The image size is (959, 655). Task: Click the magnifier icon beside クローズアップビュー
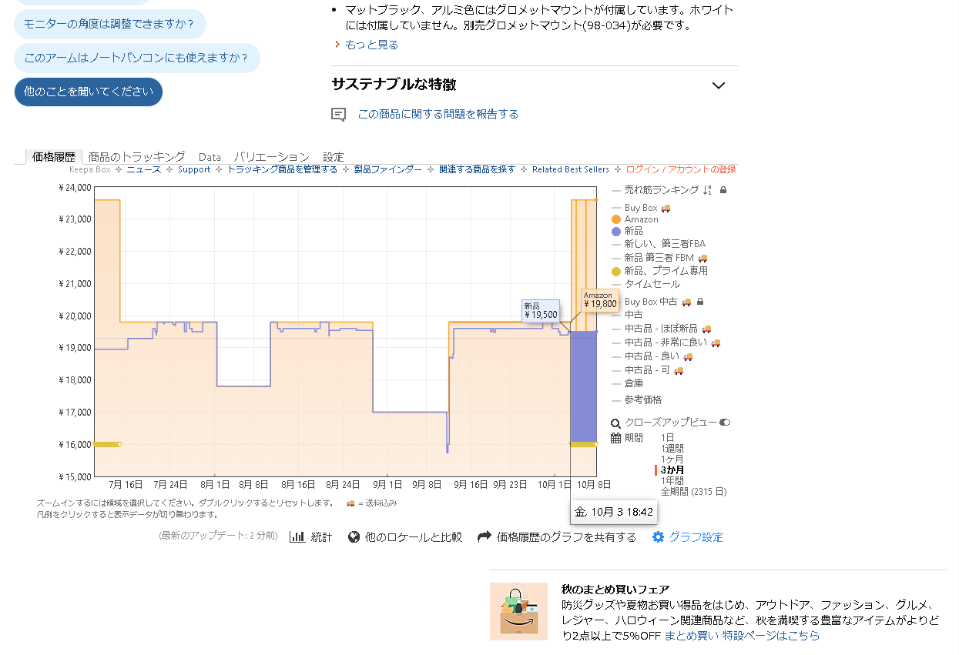[614, 422]
